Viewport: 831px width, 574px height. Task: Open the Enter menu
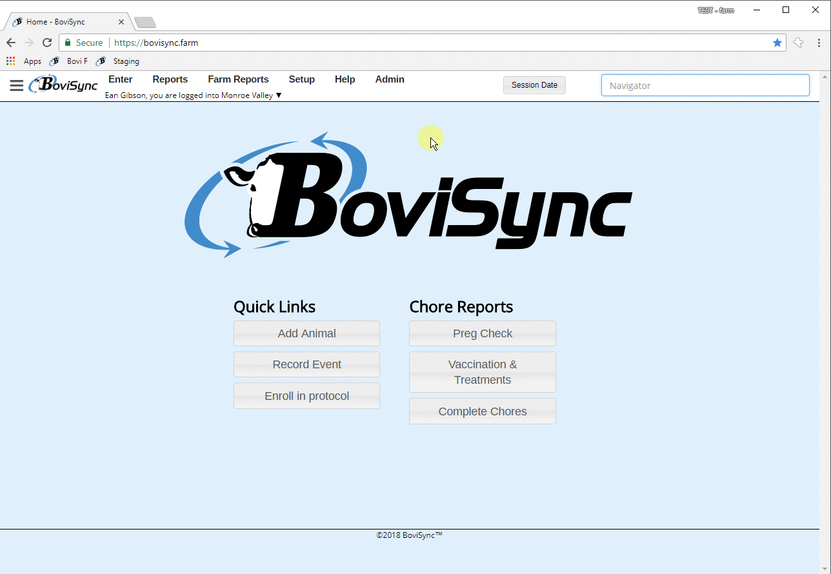[x=121, y=79]
